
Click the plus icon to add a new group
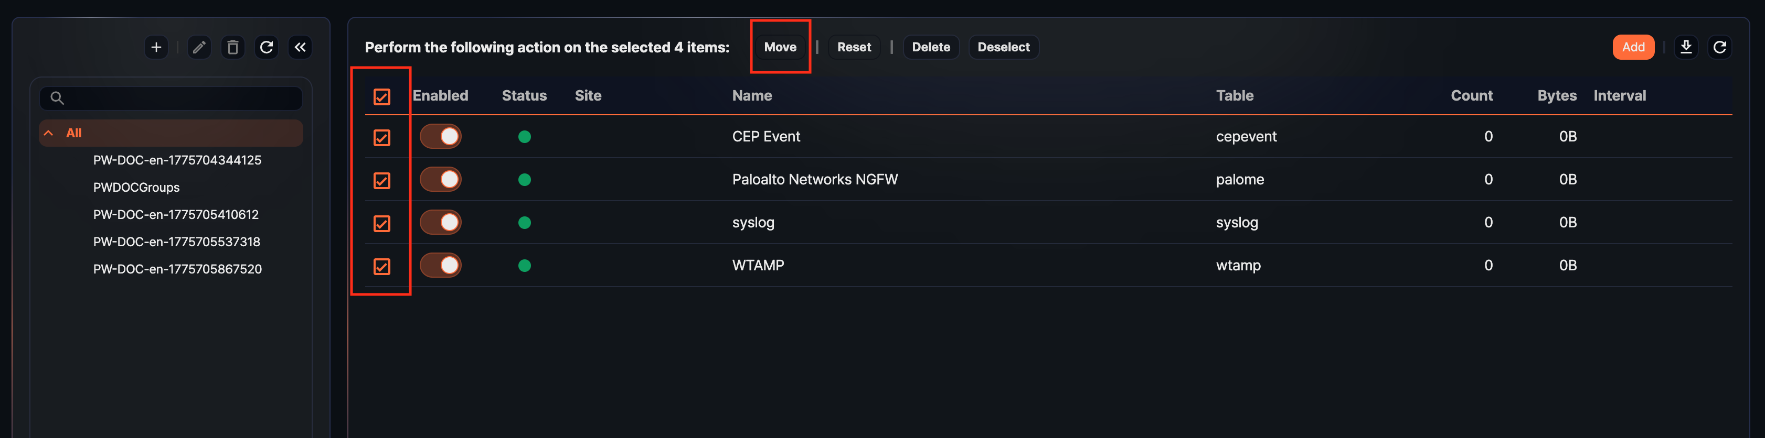156,47
